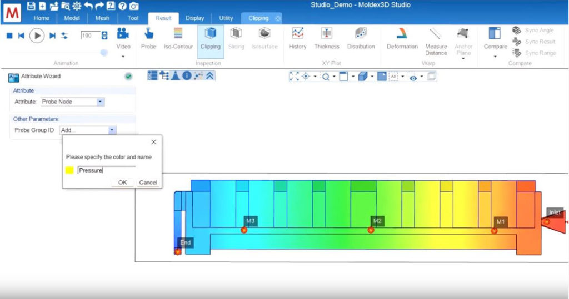Viewport: 569px width, 299px height.
Task: Open the Iso-Contour tool
Action: [x=178, y=38]
